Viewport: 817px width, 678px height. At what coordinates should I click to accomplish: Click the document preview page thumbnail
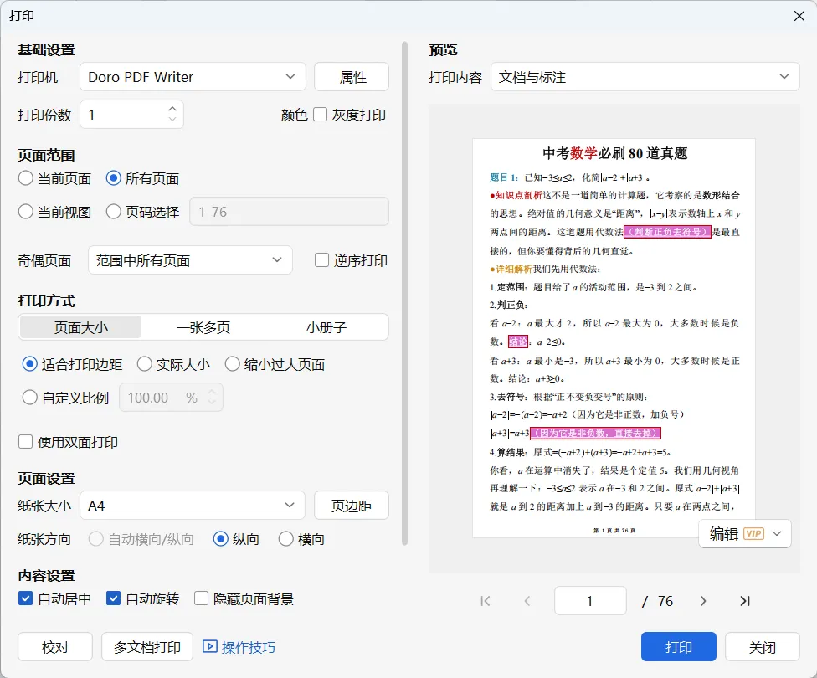pyautogui.click(x=614, y=337)
